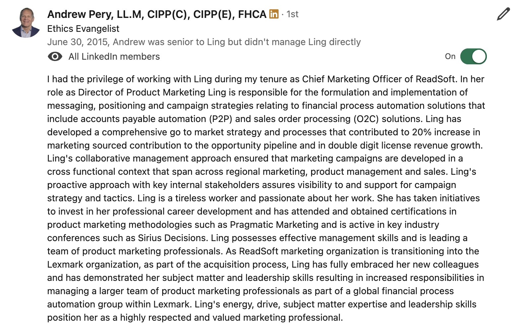Click the "All LinkedIn members" visibility text
The image size is (524, 327).
(114, 57)
